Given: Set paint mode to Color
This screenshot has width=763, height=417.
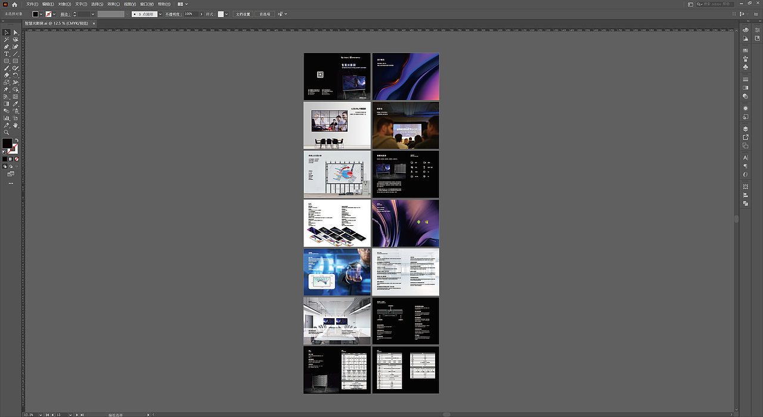Looking at the screenshot, I should [x=5, y=159].
